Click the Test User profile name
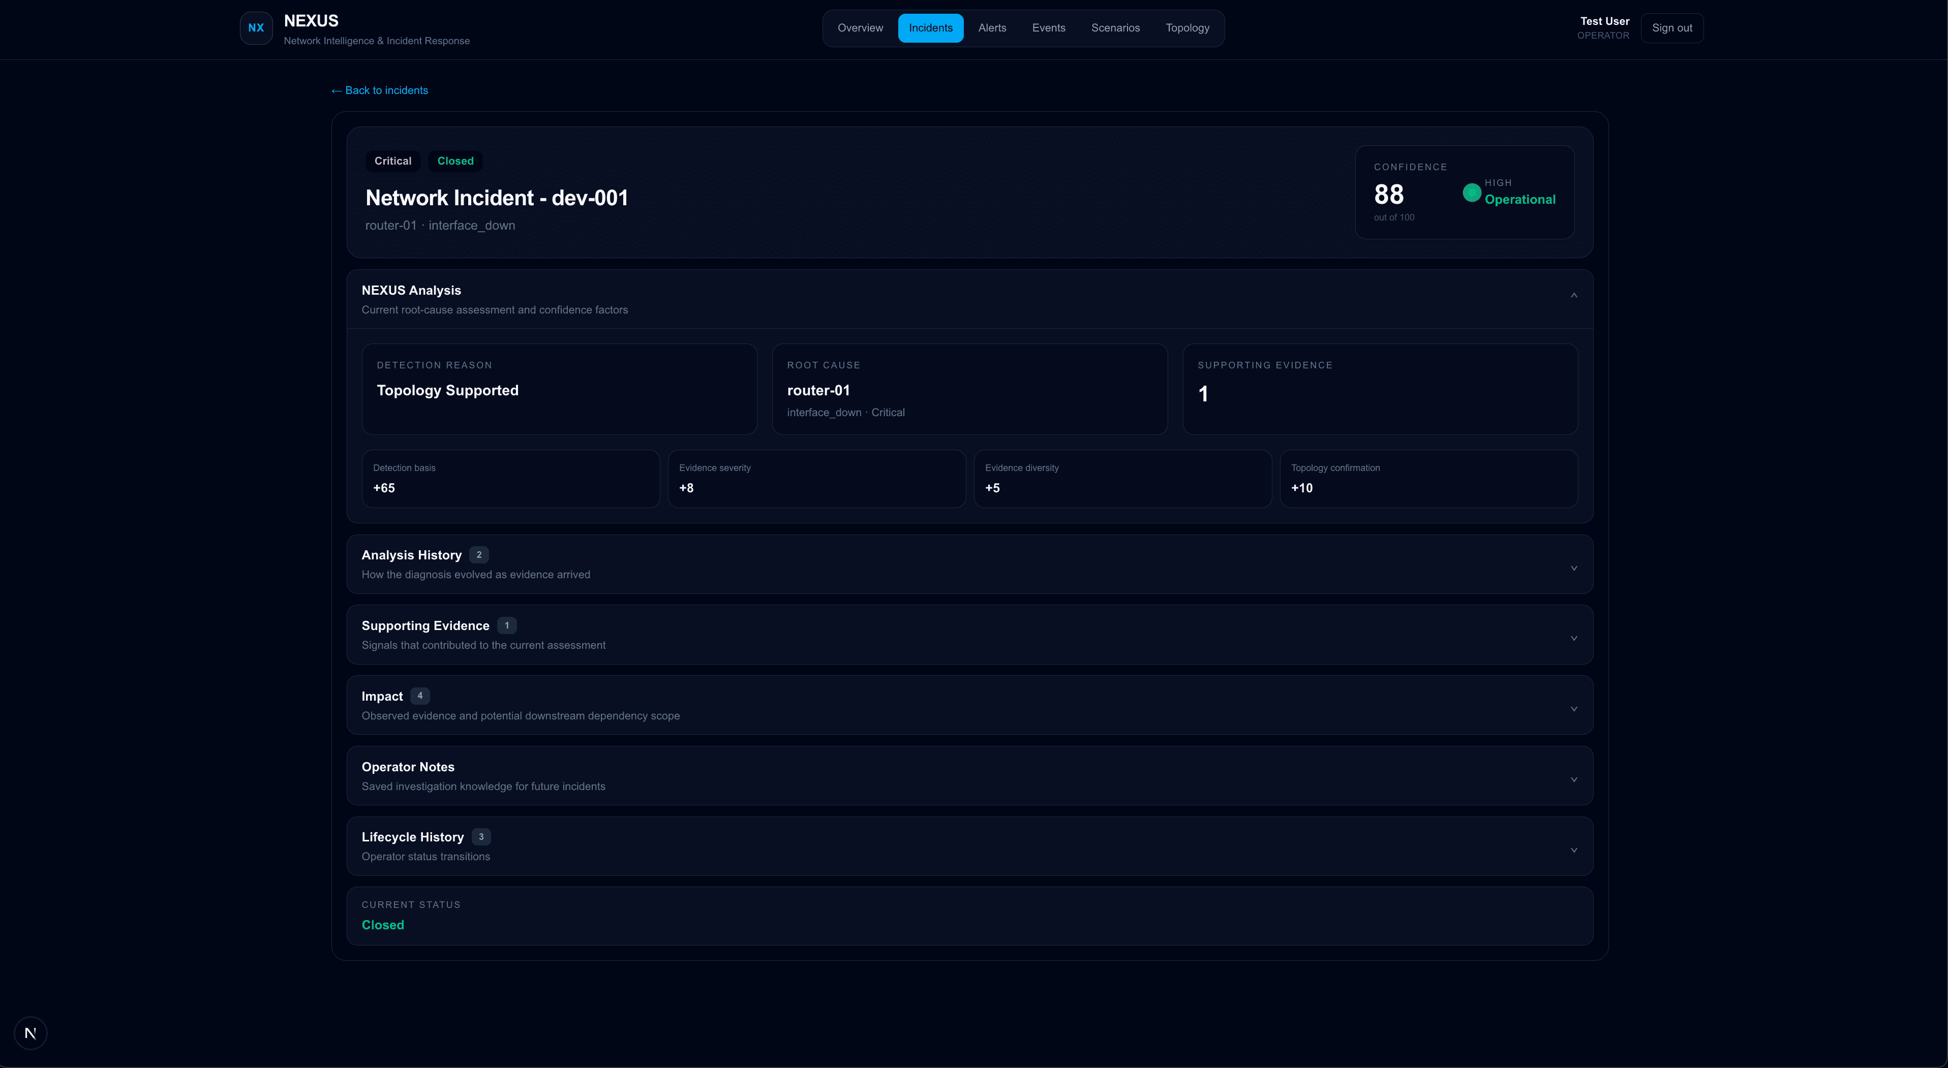Viewport: 1948px width, 1068px height. (1605, 21)
